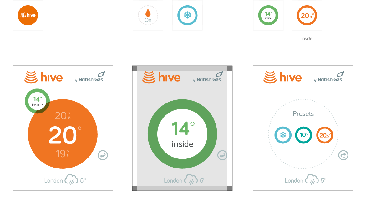Select the teal 10° preset
This screenshot has width=366, height=200.
(303, 135)
